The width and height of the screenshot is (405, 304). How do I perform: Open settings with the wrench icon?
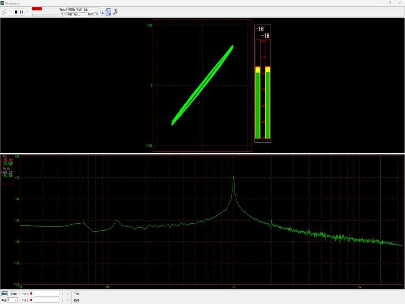[115, 12]
